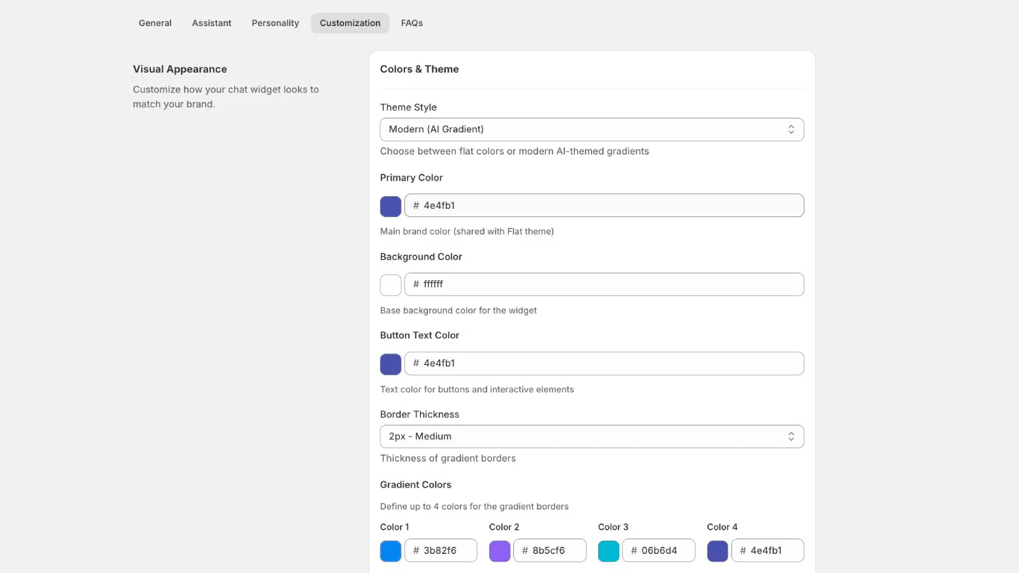
Task: Open the General tab
Action: (155, 23)
